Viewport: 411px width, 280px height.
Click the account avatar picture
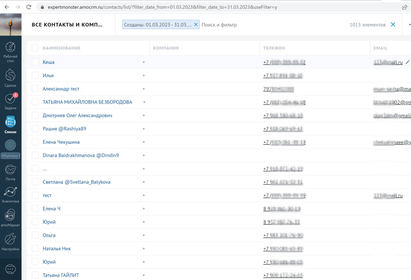[x=11, y=25]
